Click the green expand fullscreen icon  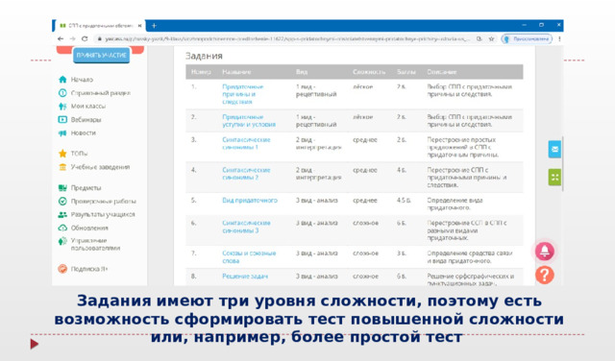(x=554, y=178)
